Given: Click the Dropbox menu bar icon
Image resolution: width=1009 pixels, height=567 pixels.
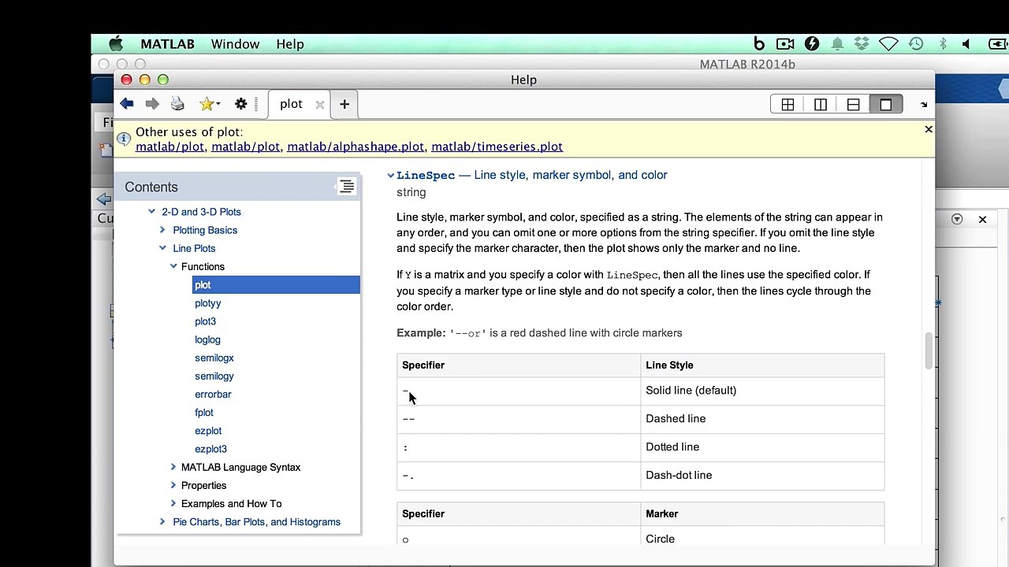Looking at the screenshot, I should tap(862, 44).
